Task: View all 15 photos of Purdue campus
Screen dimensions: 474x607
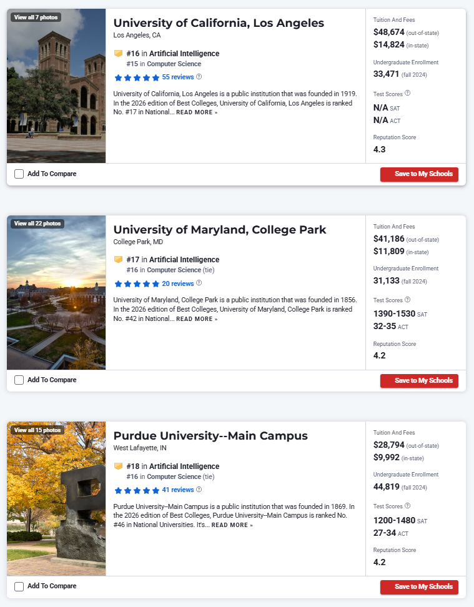Action: point(37,430)
